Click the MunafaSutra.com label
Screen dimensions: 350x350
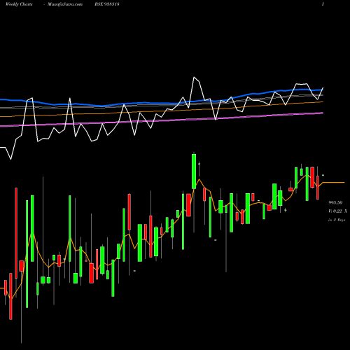click(x=65, y=4)
